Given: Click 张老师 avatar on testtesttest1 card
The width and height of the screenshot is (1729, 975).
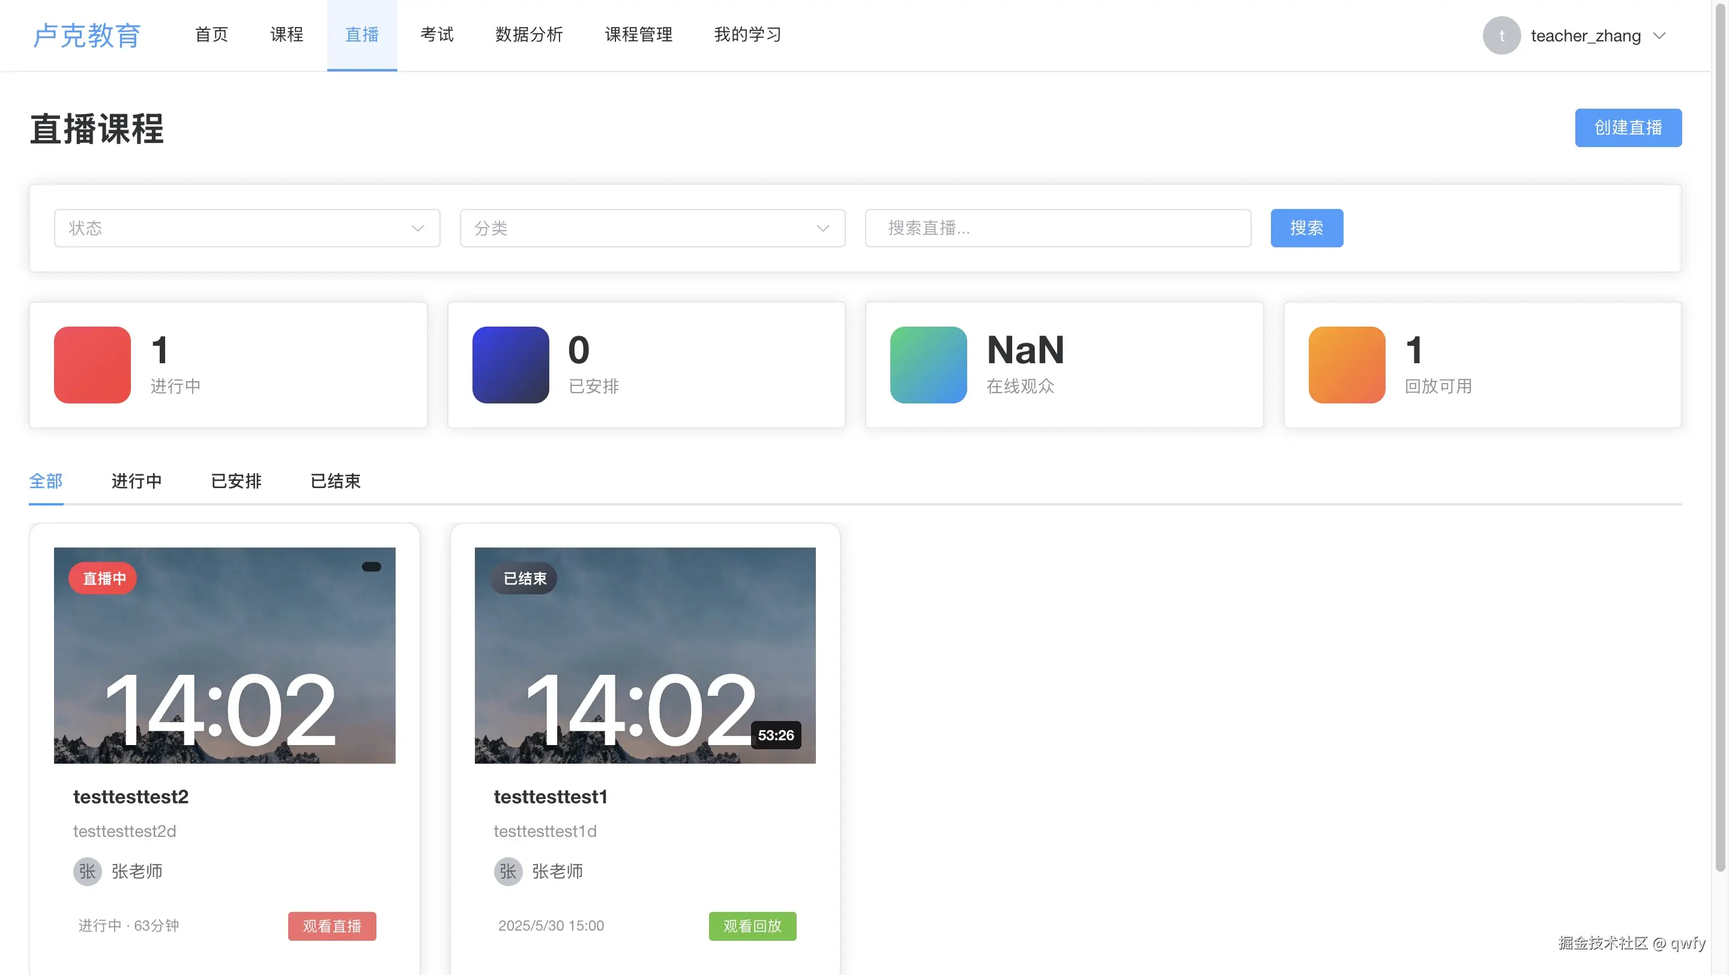Looking at the screenshot, I should (508, 871).
